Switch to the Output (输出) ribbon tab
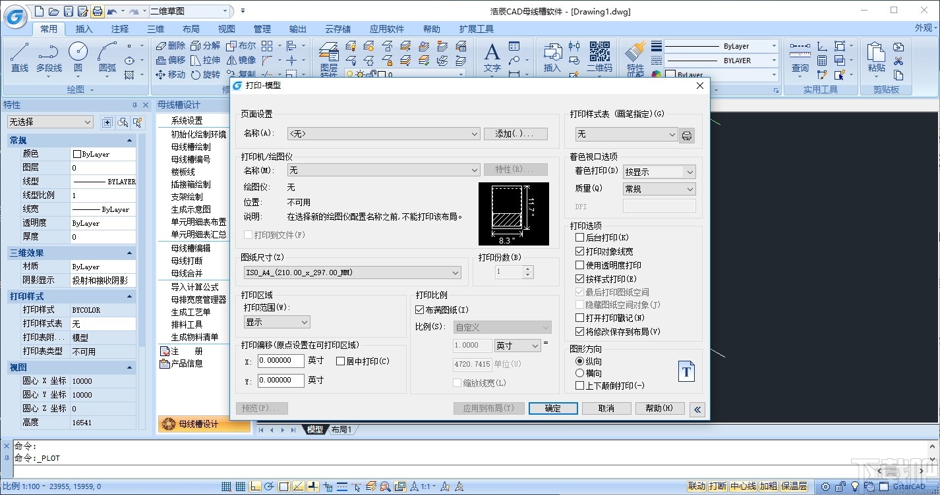Image resolution: width=940 pixels, height=495 pixels. 298,29
